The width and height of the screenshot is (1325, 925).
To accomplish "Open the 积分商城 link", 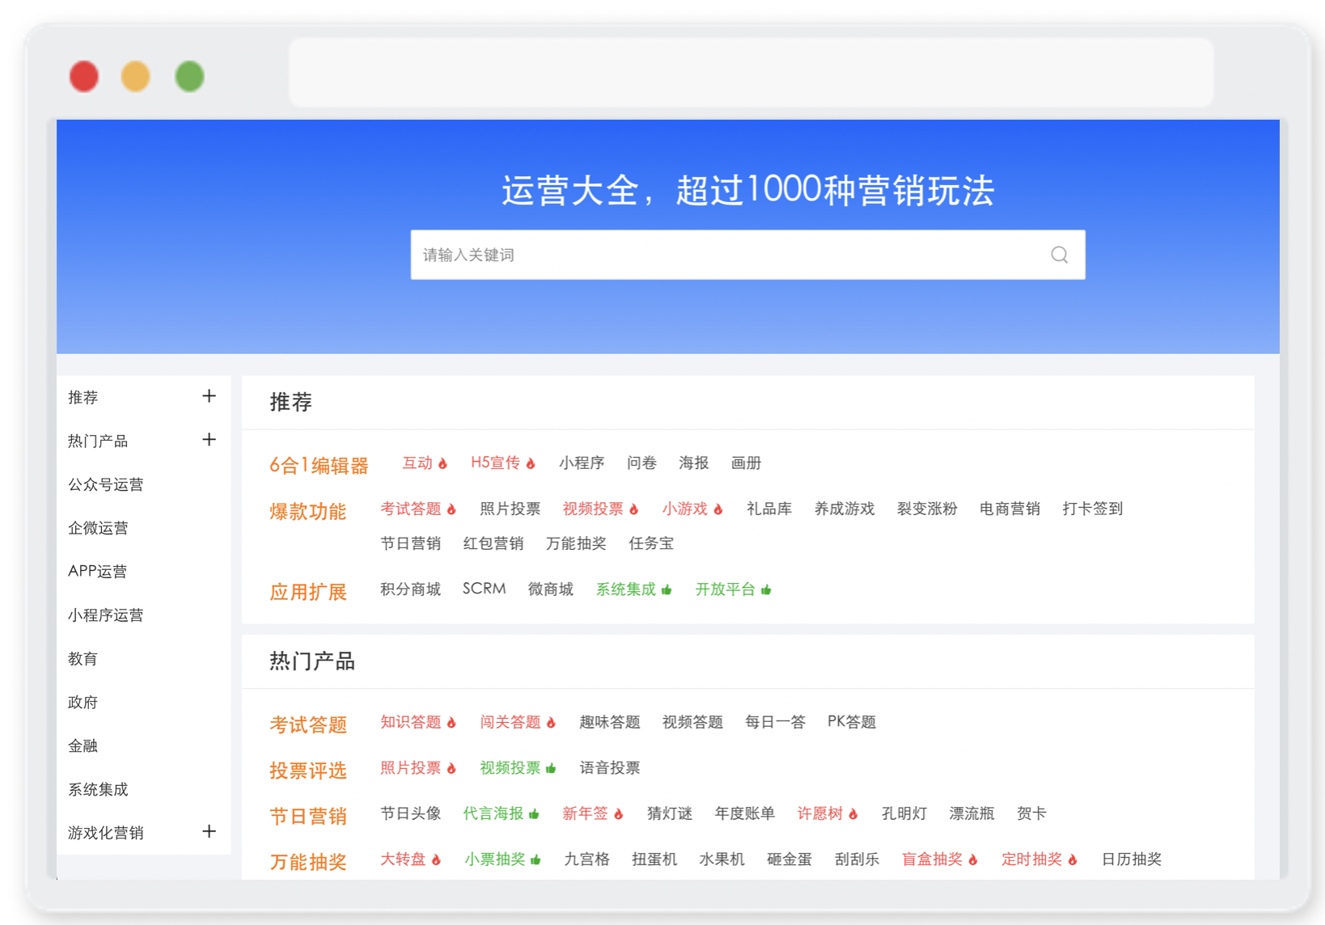I will [411, 589].
